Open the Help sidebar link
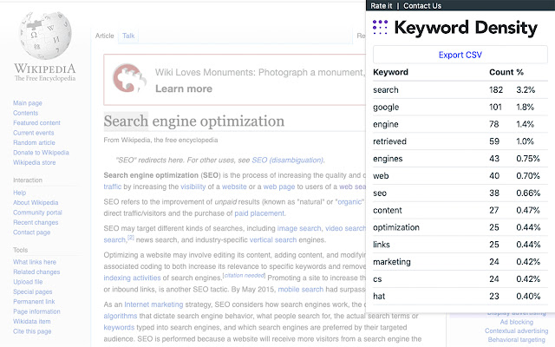 [x=19, y=193]
